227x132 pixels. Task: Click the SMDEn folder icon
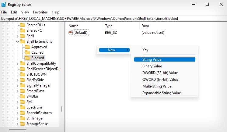[23, 96]
